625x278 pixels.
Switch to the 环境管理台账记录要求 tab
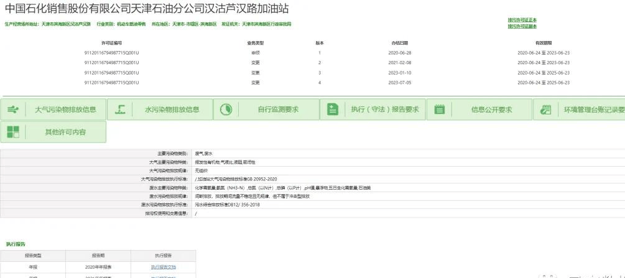tap(579, 109)
